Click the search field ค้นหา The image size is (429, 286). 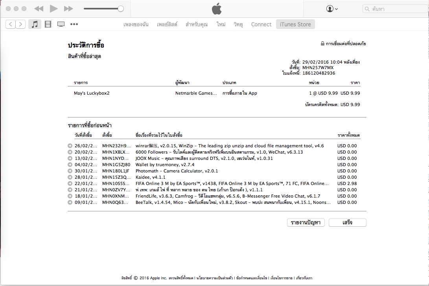pos(395,9)
